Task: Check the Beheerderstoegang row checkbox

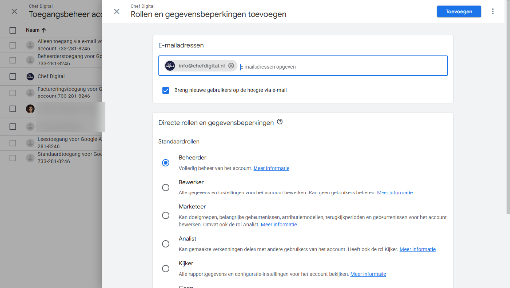Action: pyautogui.click(x=13, y=60)
